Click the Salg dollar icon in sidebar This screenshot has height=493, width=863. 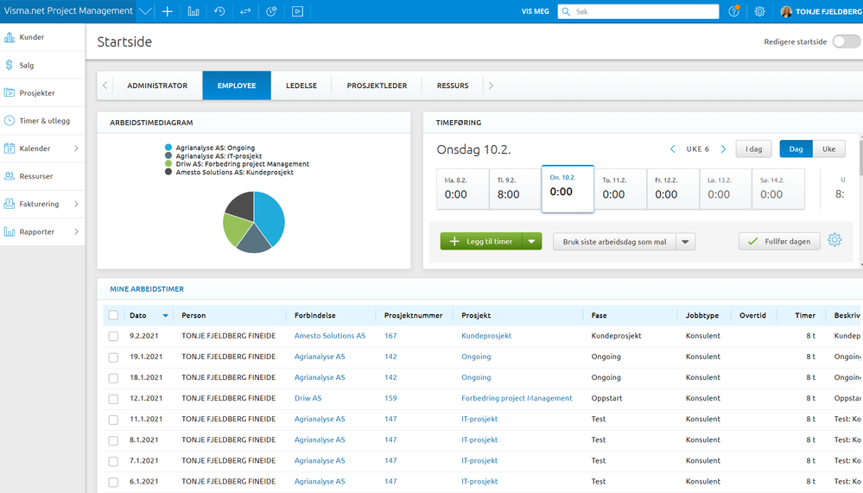pyautogui.click(x=10, y=65)
